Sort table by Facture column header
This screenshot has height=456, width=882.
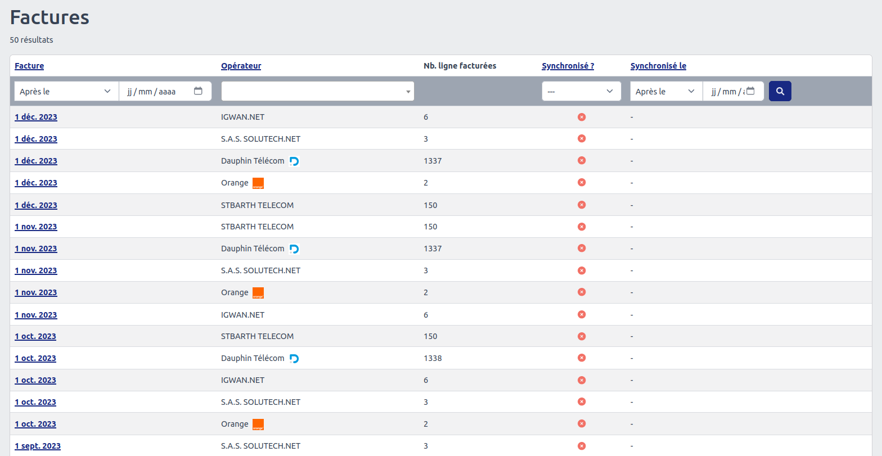point(29,66)
